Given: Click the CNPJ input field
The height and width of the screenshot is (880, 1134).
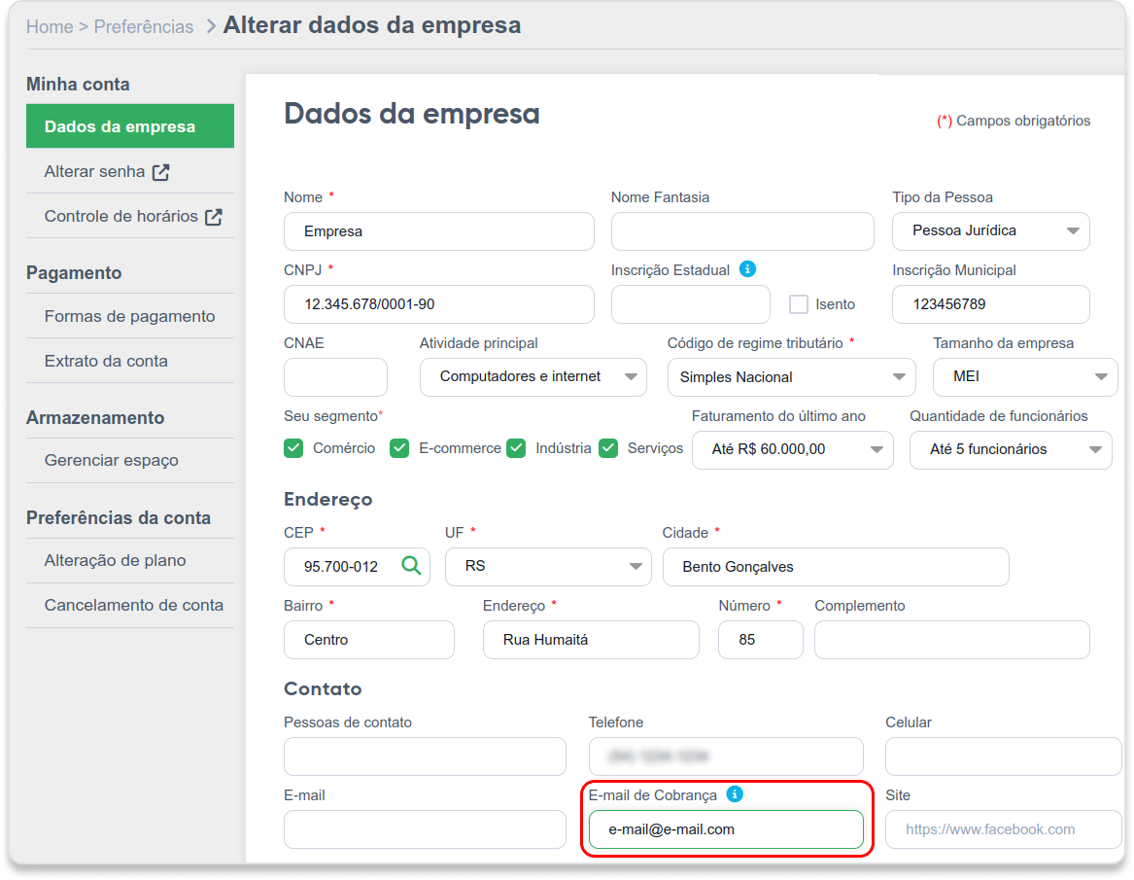Looking at the screenshot, I should click(x=439, y=304).
